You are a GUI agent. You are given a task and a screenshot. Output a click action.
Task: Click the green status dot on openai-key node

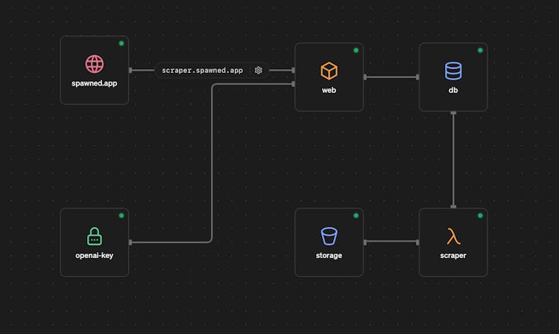pyautogui.click(x=121, y=216)
